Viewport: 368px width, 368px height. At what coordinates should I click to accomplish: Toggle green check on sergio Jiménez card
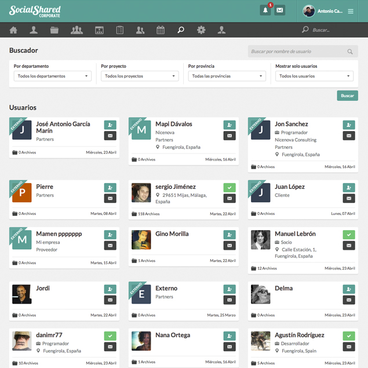tap(229, 188)
